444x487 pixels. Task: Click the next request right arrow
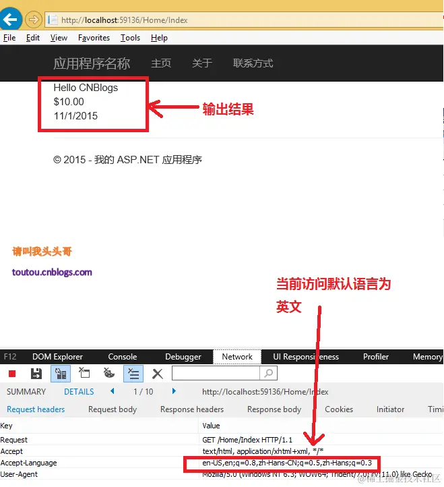tap(174, 391)
